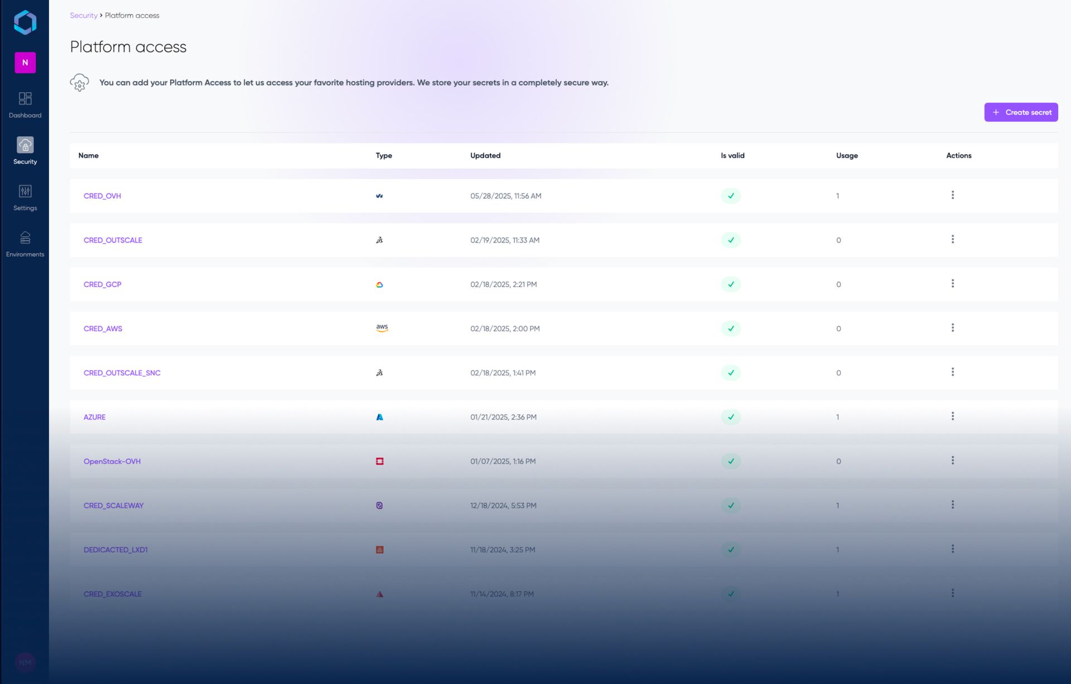This screenshot has width=1071, height=684.
Task: Click the Security breadcrumb link
Action: tap(83, 16)
